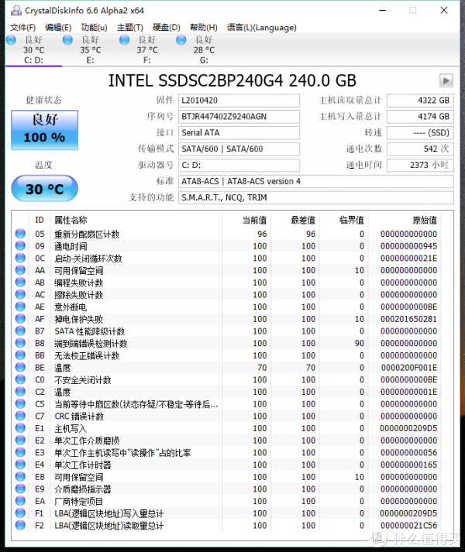Click the serial number field BTJR447402Z9240AGN
The height and width of the screenshot is (552, 465).
(239, 117)
